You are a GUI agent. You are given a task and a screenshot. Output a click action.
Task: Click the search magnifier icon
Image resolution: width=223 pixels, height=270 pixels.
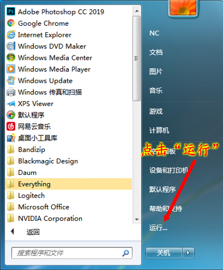coord(125,253)
